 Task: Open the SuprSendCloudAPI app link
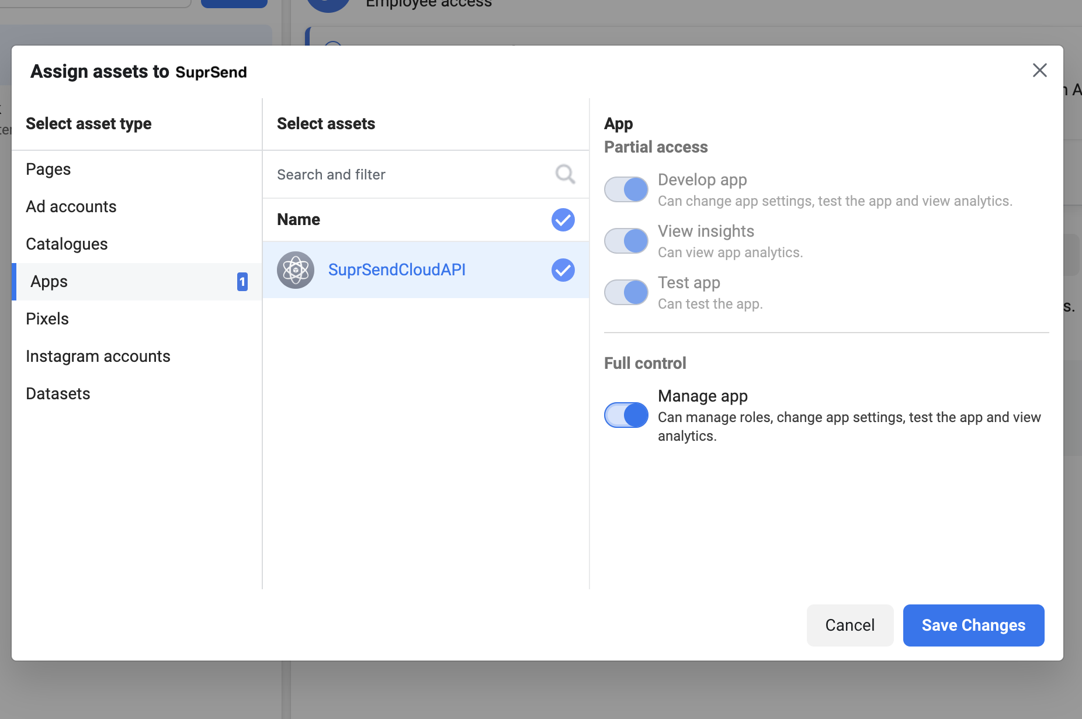coord(397,270)
